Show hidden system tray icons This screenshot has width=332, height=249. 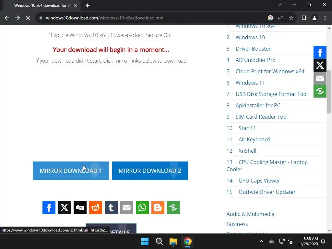(261, 241)
